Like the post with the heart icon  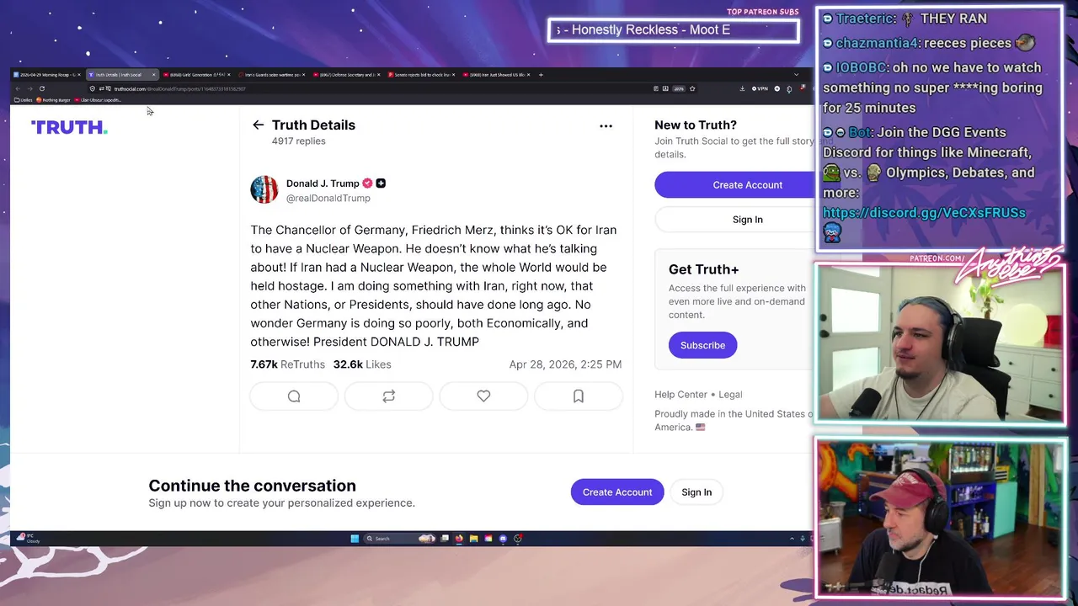[x=483, y=396]
